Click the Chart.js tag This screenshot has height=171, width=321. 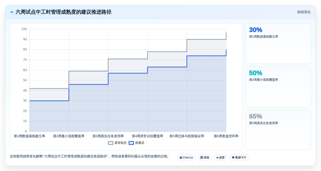(186, 157)
